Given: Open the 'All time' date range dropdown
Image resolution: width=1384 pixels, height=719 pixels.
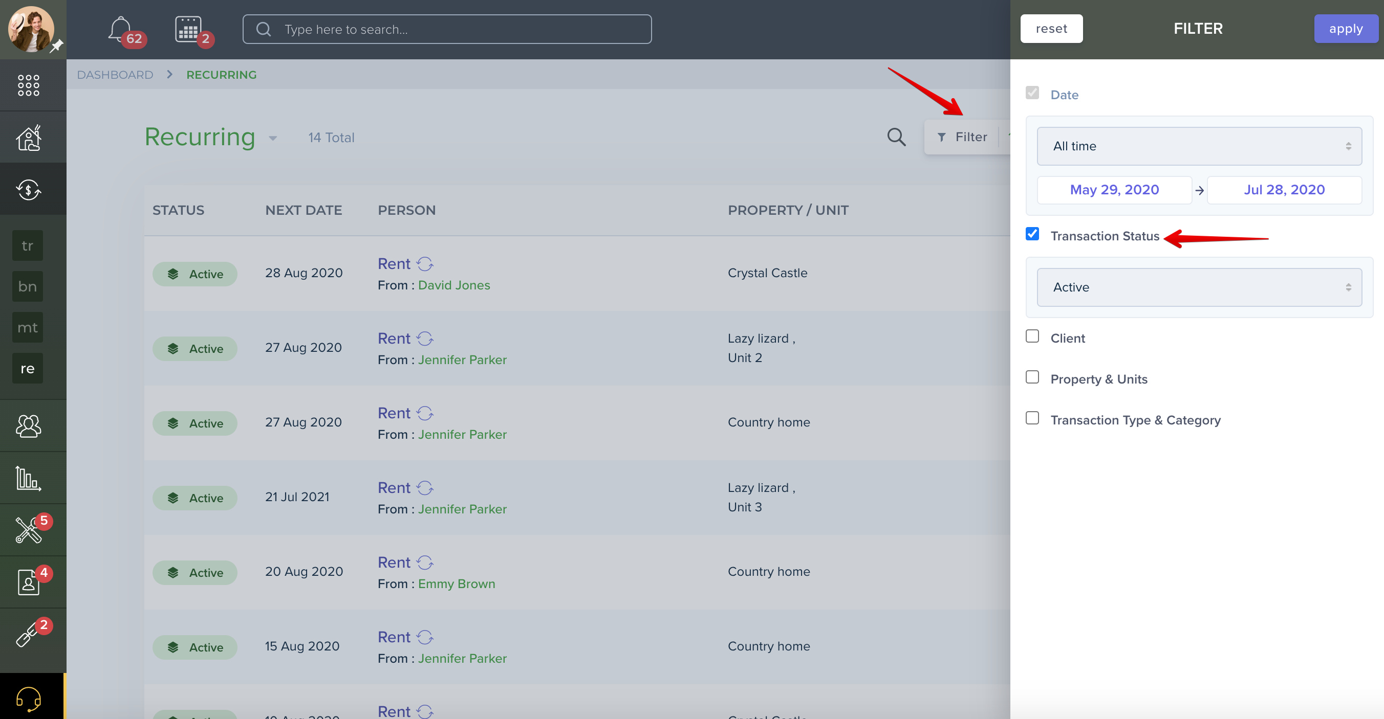Looking at the screenshot, I should [x=1199, y=146].
